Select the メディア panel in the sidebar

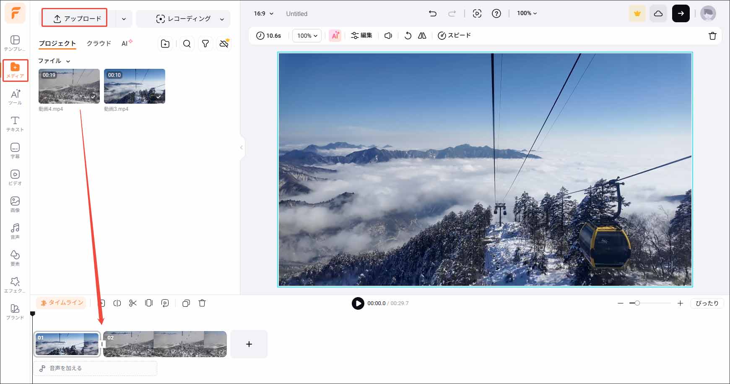tap(15, 70)
